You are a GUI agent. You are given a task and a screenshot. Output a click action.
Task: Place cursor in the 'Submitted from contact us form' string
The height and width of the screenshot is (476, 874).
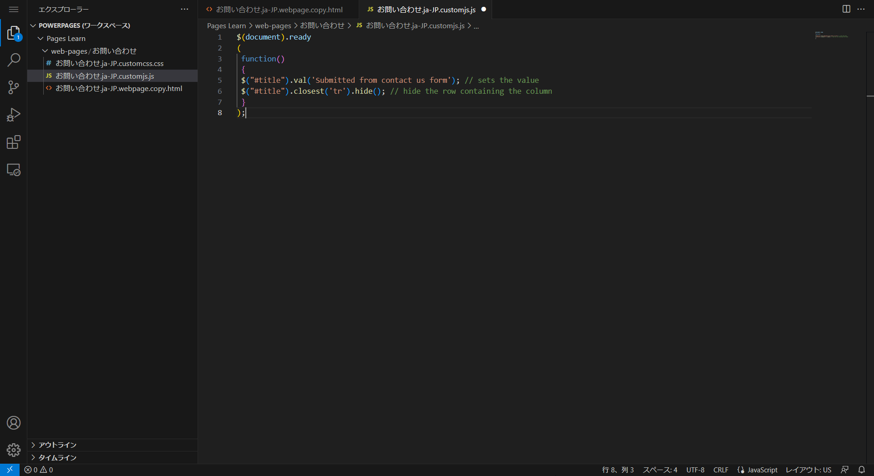[381, 81]
